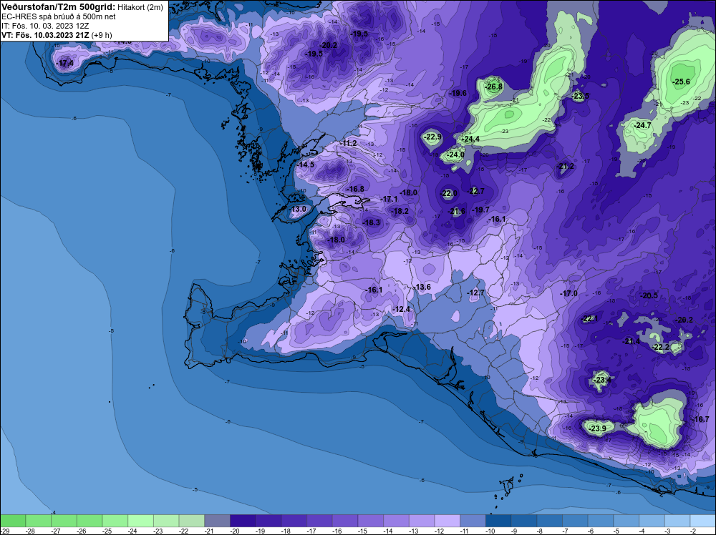The width and height of the screenshot is (716, 535).
Task: Click the legend color swatch above the -21 label
Action: pos(218,521)
